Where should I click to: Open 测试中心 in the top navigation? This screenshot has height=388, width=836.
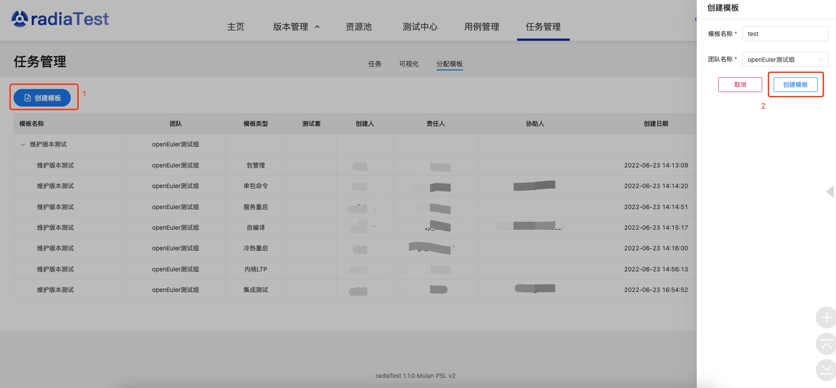click(420, 27)
